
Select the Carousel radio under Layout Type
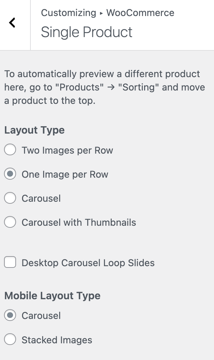pyautogui.click(x=10, y=198)
